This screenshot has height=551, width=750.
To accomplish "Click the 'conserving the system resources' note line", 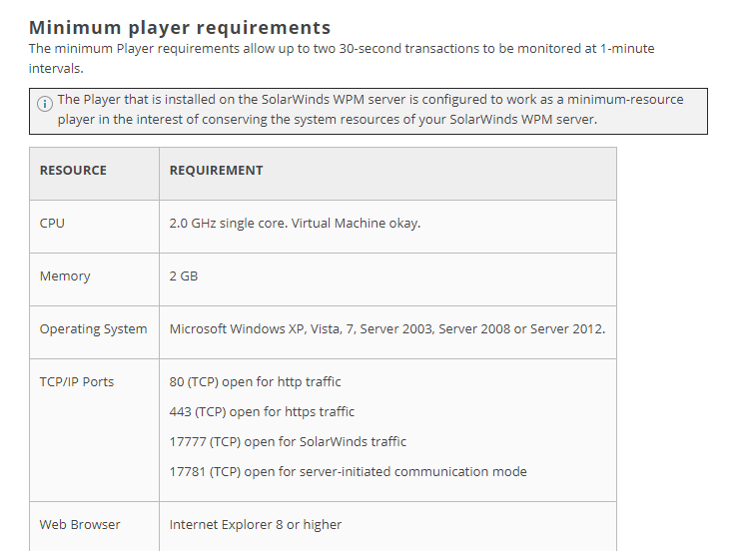I will (328, 120).
